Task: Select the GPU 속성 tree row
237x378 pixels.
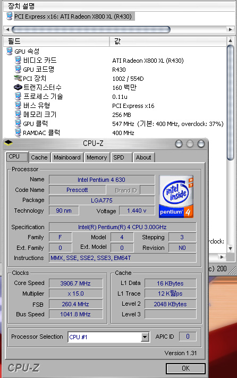Action: tap(27, 52)
